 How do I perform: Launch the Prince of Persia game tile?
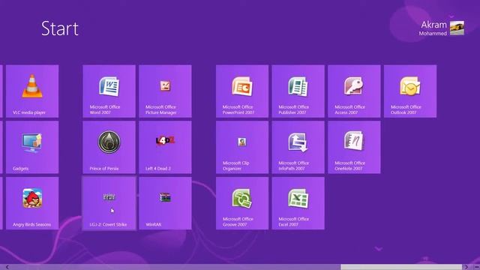pos(109,147)
